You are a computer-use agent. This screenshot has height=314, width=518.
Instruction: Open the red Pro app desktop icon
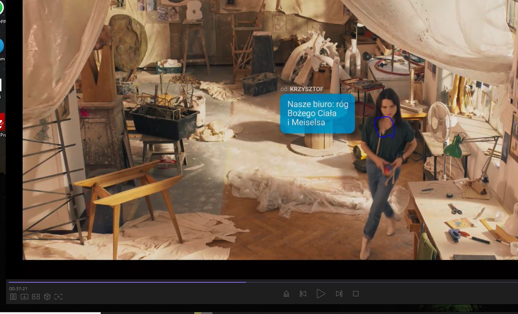2,122
